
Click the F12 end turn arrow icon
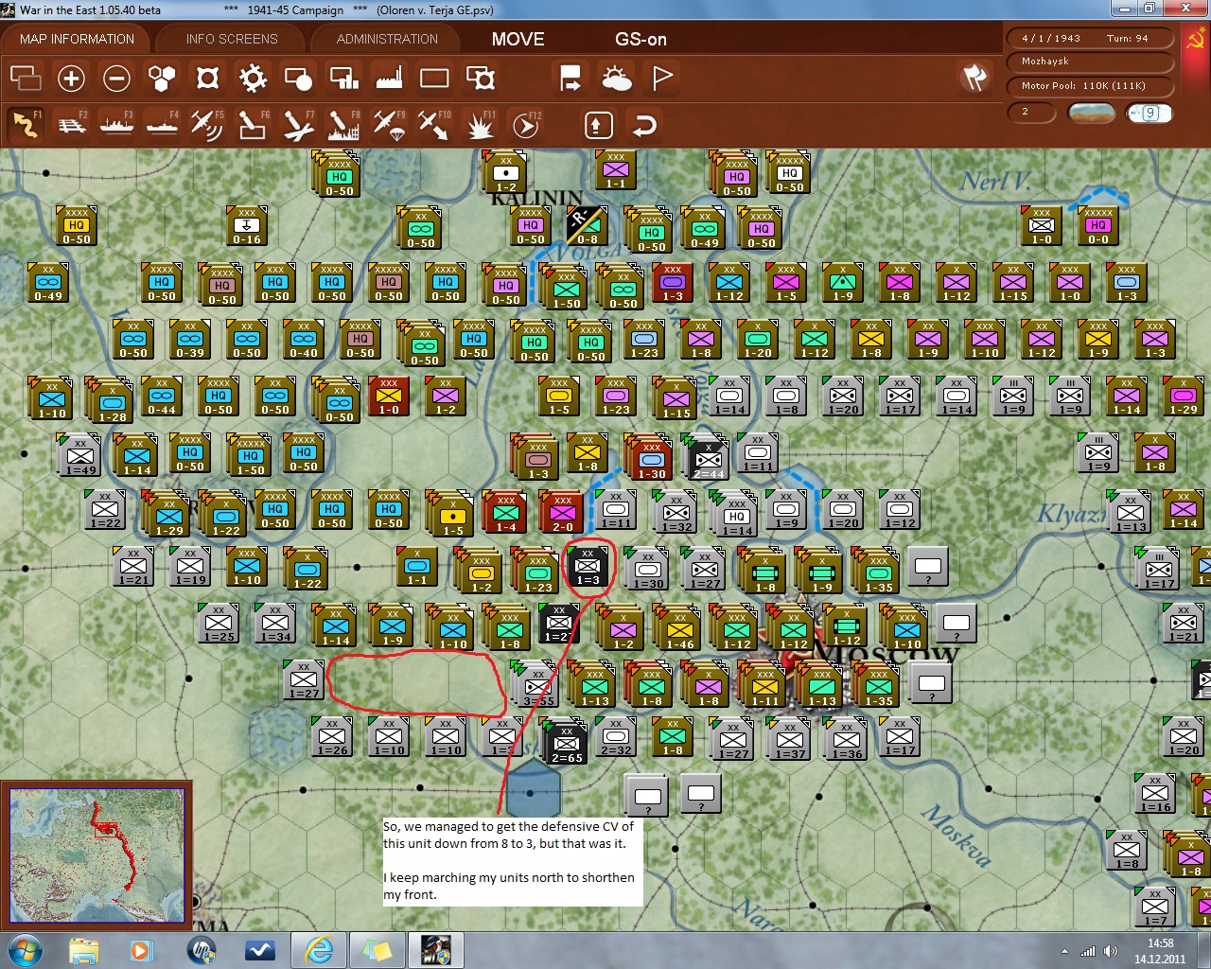click(x=526, y=124)
